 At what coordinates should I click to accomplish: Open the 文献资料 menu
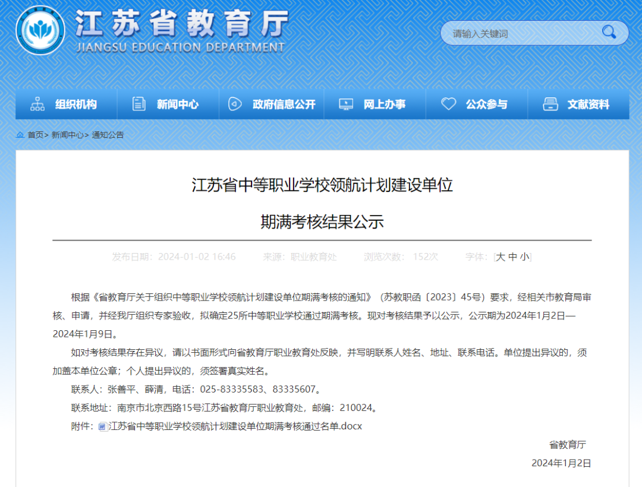588,105
